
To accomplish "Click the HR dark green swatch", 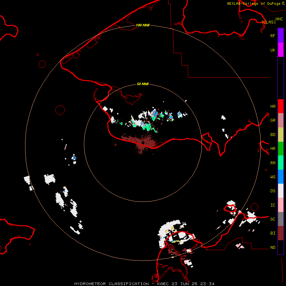I will click(x=281, y=149).
